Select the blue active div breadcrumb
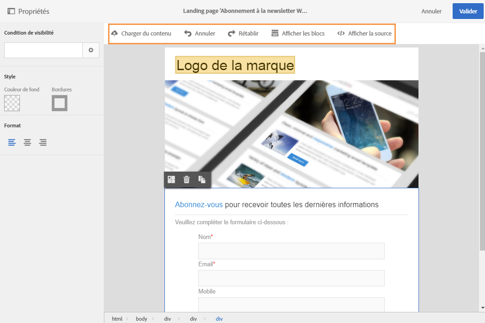Screen dimensions: 485x323 (219, 319)
